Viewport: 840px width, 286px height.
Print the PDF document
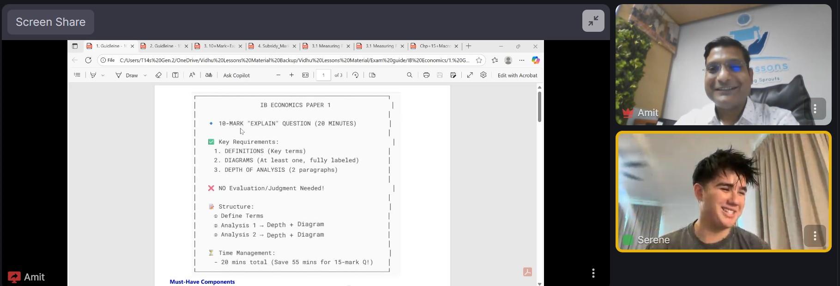426,75
